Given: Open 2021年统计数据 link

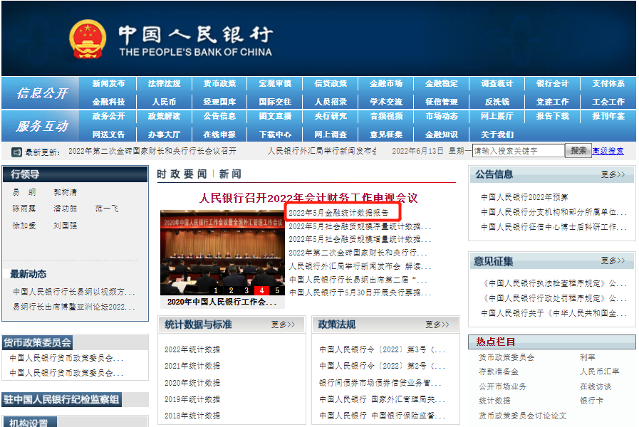Looking at the screenshot, I should pos(192,366).
